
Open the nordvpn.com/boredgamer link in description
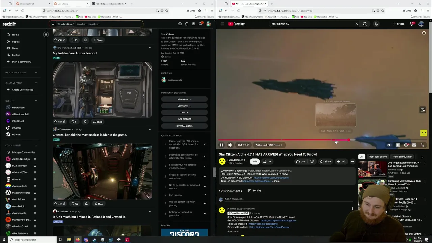(271, 178)
